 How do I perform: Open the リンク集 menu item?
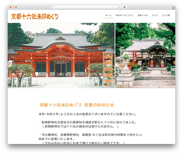point(166,15)
